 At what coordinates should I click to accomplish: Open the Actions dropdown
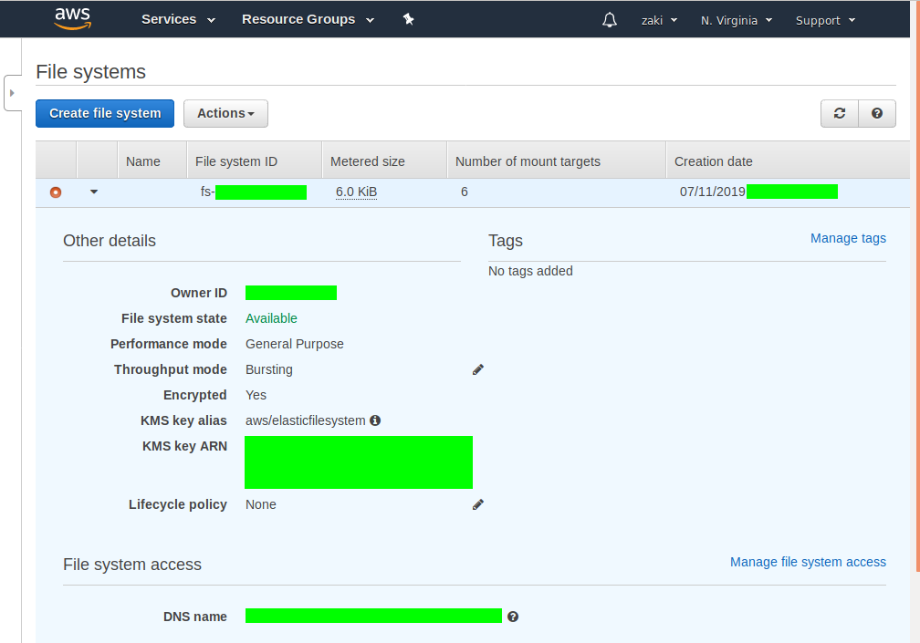(226, 113)
